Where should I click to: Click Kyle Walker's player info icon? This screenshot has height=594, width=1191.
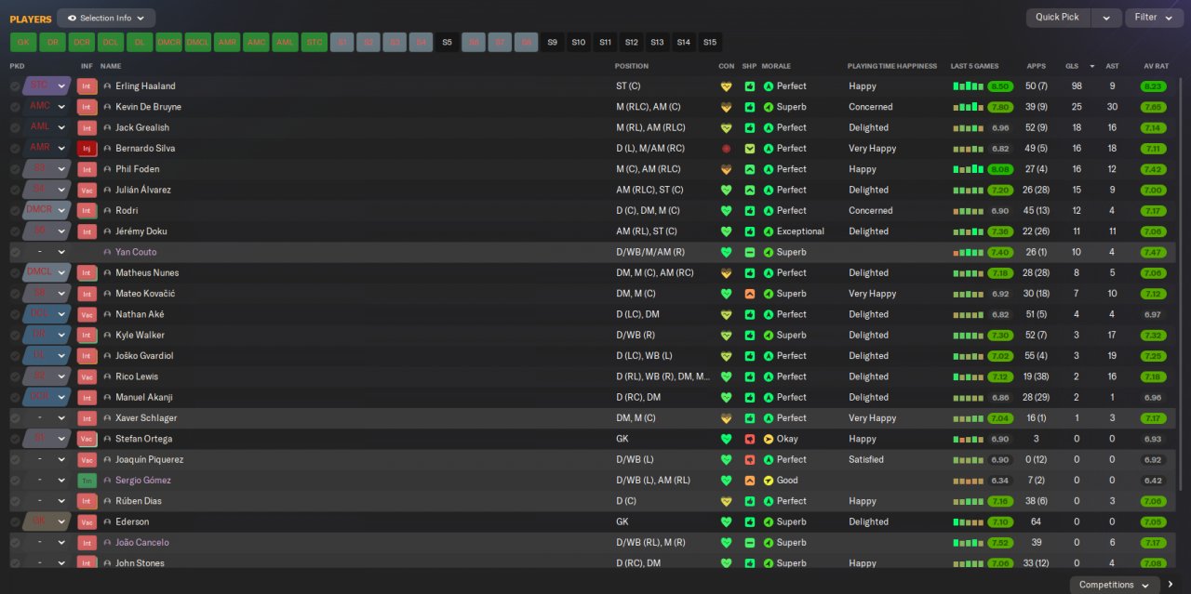(x=107, y=336)
